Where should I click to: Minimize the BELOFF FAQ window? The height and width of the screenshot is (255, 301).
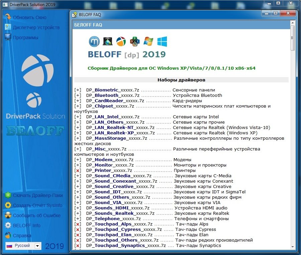point(267,13)
